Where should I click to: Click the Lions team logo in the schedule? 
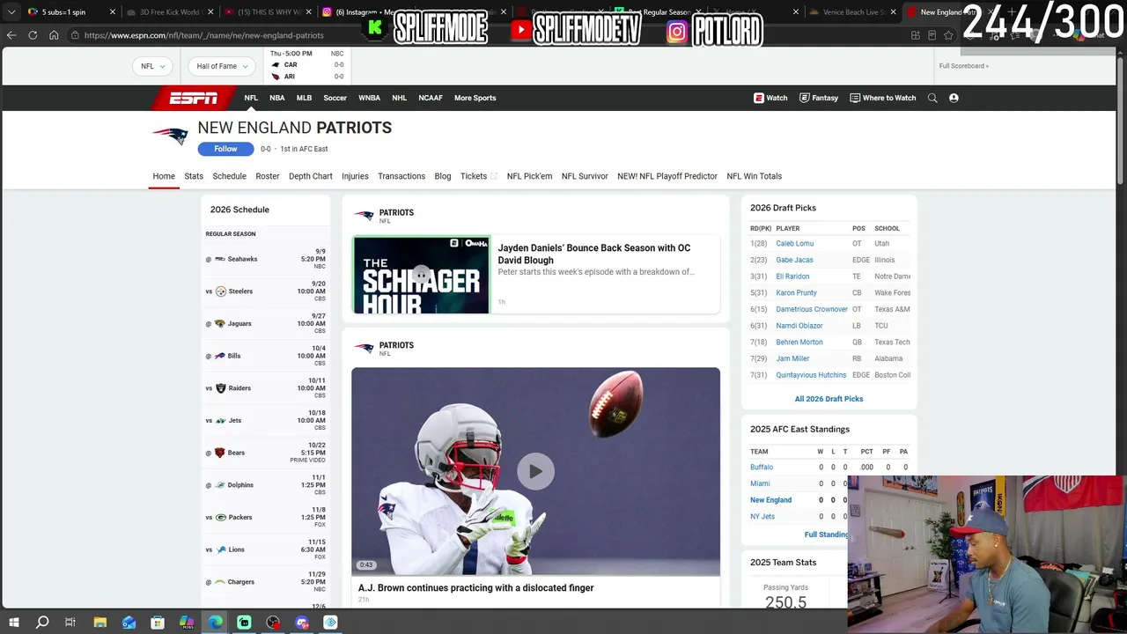coord(220,549)
